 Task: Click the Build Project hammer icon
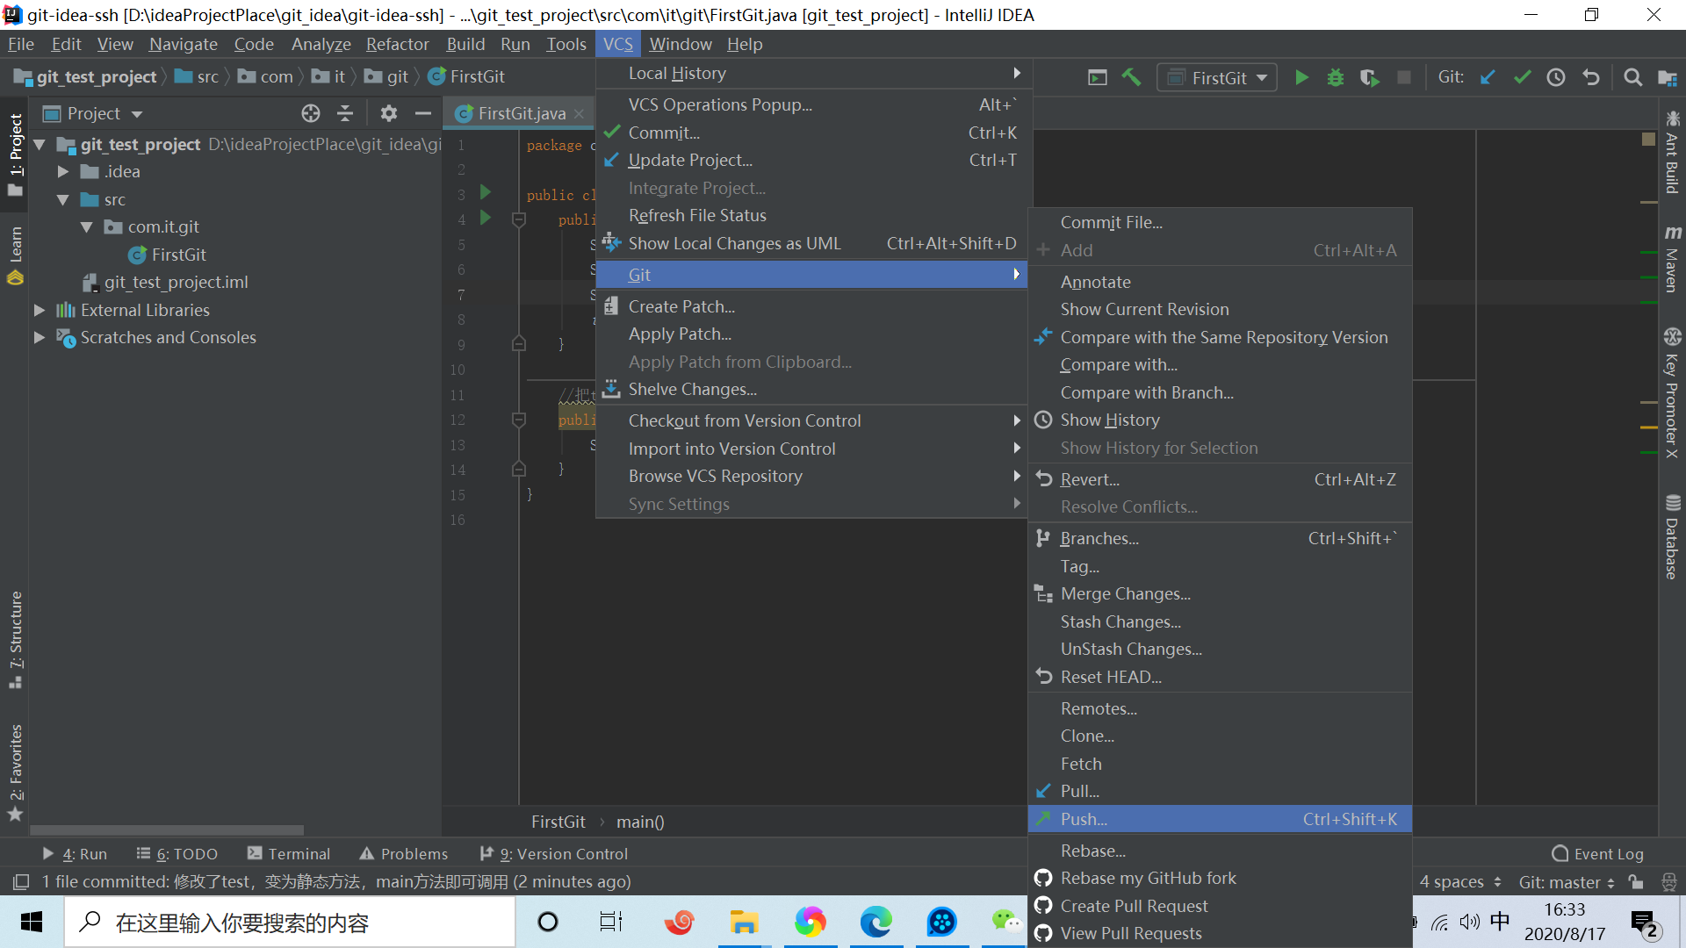click(x=1131, y=77)
